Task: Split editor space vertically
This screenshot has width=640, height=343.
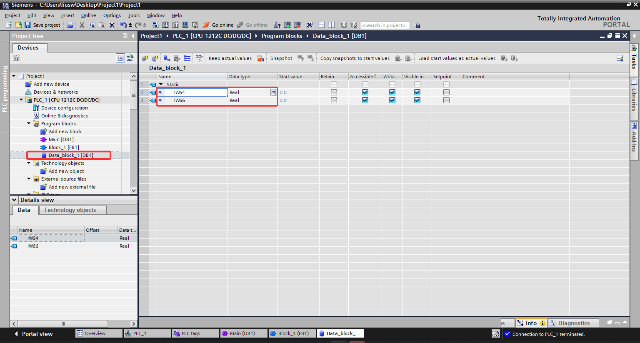Action: (x=332, y=25)
